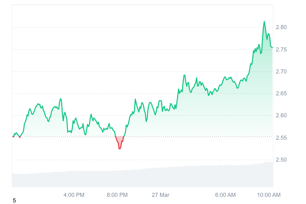306x204 pixels.
Task: Select the 2.70 y-axis label
Action: (282, 72)
